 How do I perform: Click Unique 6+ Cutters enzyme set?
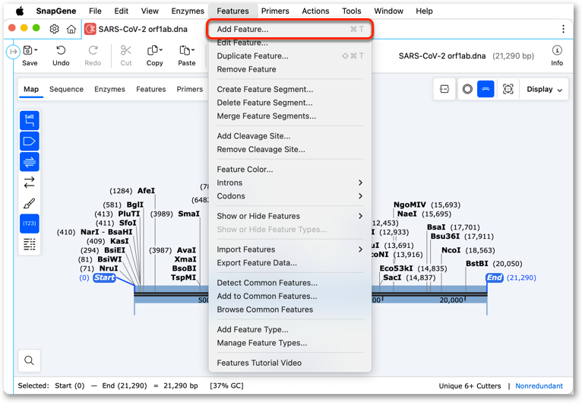pos(470,386)
